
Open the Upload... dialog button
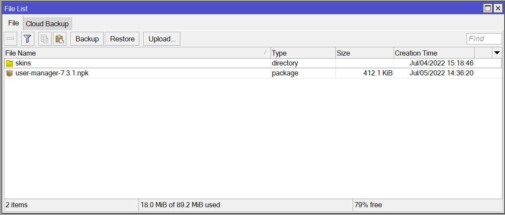pyautogui.click(x=162, y=39)
